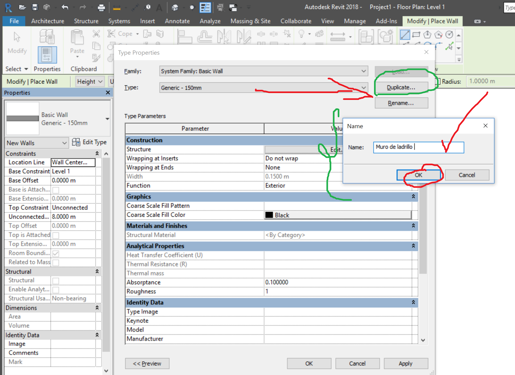
Task: Save the project with the floppy disk icon
Action: [x=35, y=7]
